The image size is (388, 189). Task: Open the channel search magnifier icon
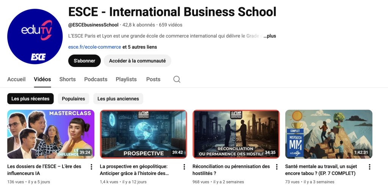177,79
